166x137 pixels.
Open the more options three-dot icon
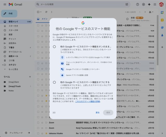52,12
